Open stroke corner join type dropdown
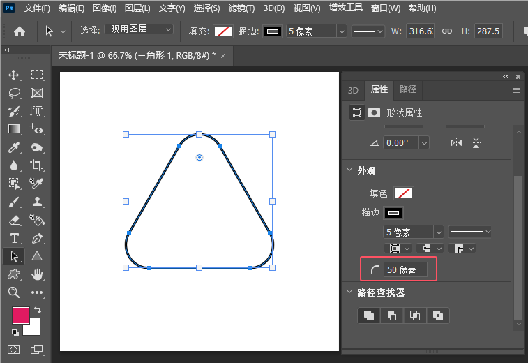The height and width of the screenshot is (363, 528). click(x=462, y=249)
